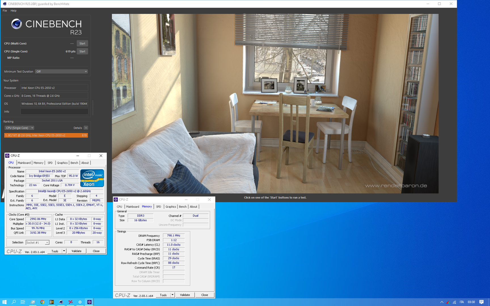This screenshot has height=306, width=490.
Task: Switch to Mainboard tab in CPU-Z CPU window
Action: click(x=24, y=163)
